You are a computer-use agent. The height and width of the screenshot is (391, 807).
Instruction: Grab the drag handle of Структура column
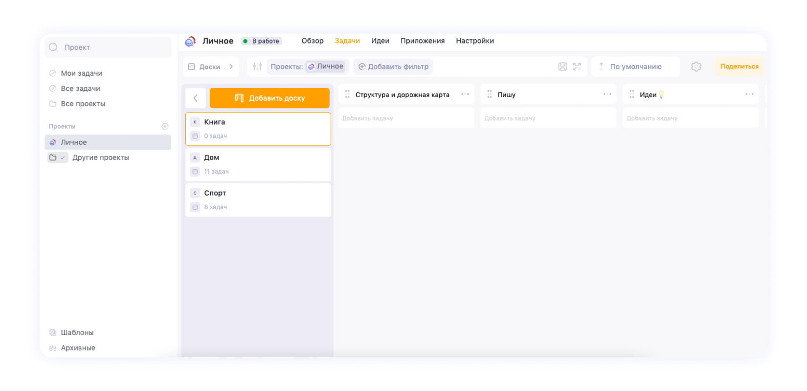(347, 94)
